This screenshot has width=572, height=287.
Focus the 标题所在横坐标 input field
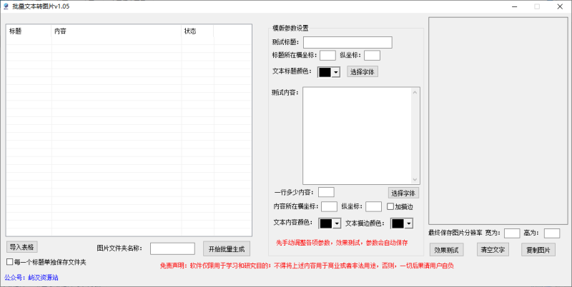[x=327, y=56]
